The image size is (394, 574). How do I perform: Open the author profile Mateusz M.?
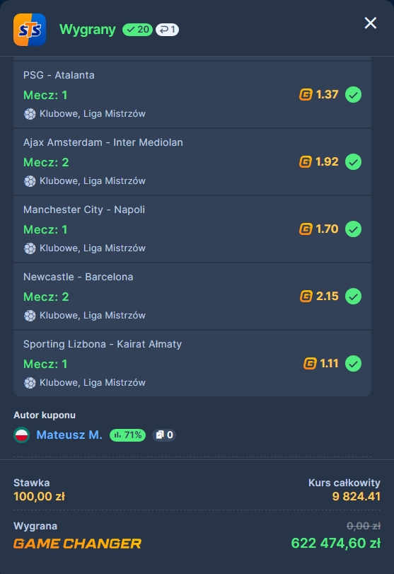pos(69,435)
